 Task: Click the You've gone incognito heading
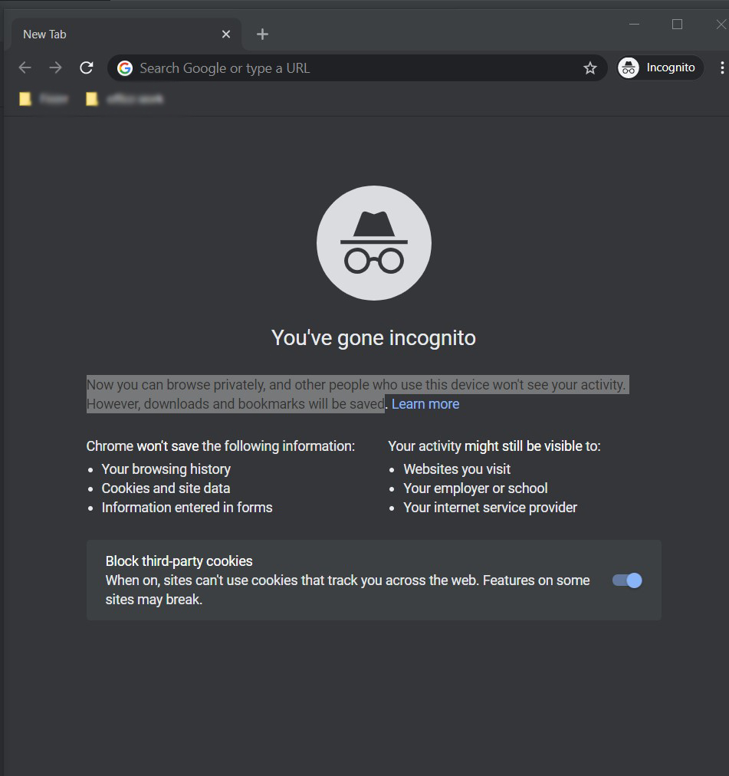(x=373, y=338)
